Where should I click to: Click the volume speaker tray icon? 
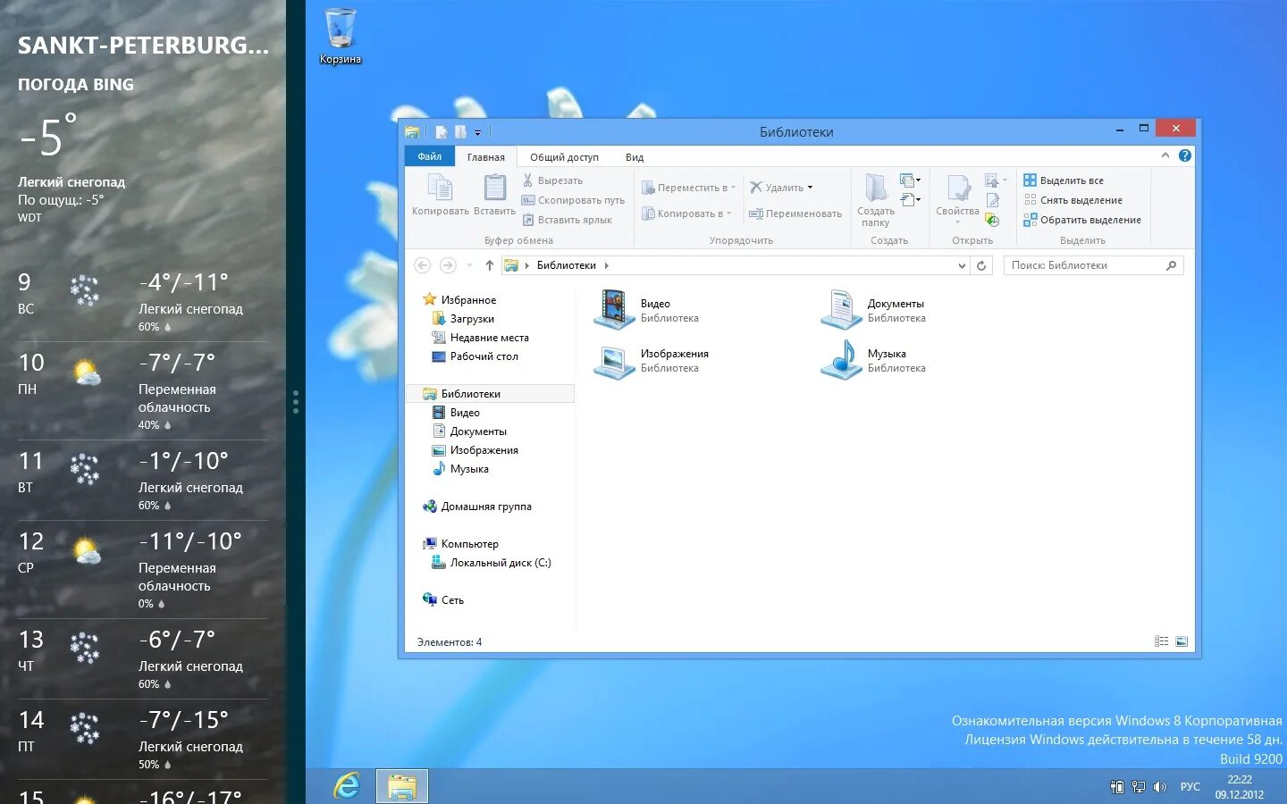tap(1159, 787)
